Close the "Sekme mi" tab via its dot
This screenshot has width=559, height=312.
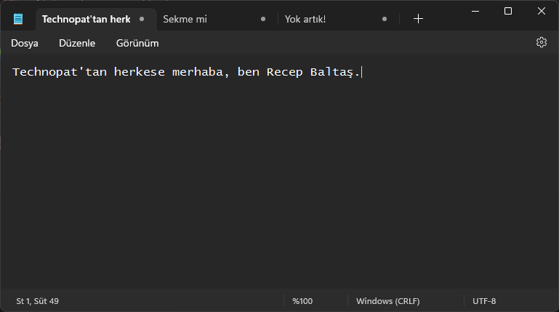click(263, 19)
